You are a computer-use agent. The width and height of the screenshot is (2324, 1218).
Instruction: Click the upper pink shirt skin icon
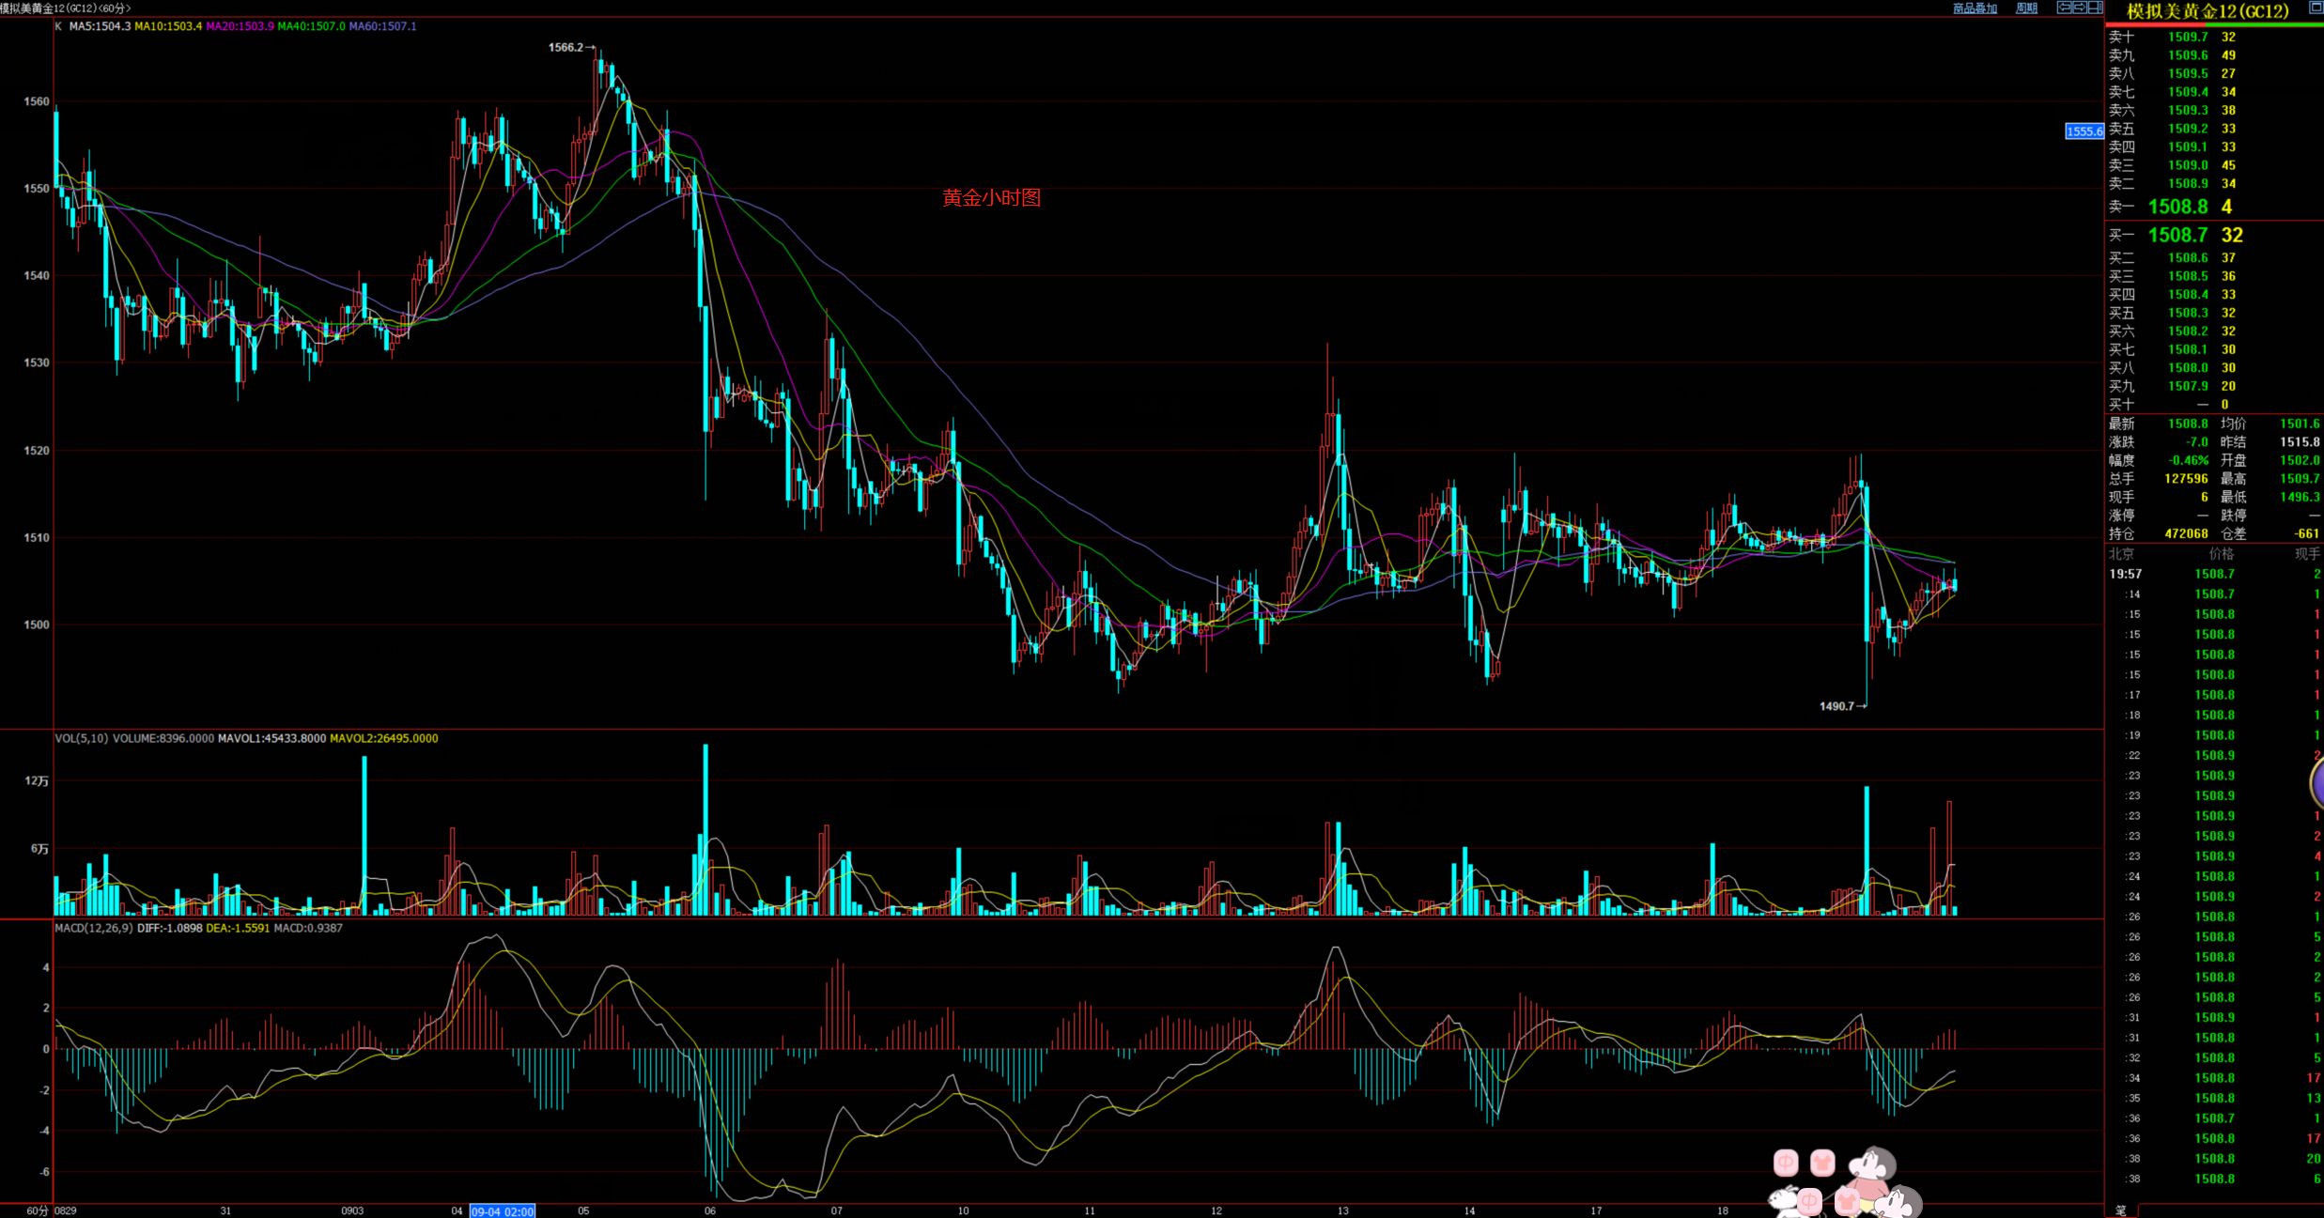[x=1822, y=1164]
